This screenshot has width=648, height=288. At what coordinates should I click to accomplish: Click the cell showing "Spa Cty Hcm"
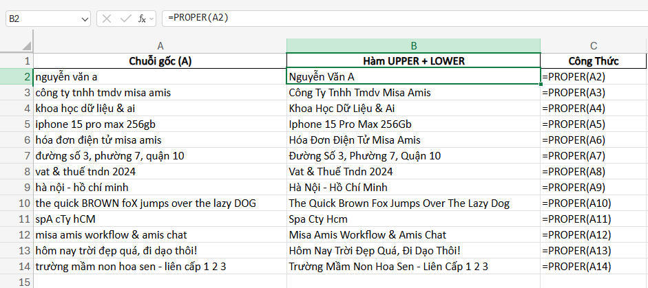(x=413, y=219)
